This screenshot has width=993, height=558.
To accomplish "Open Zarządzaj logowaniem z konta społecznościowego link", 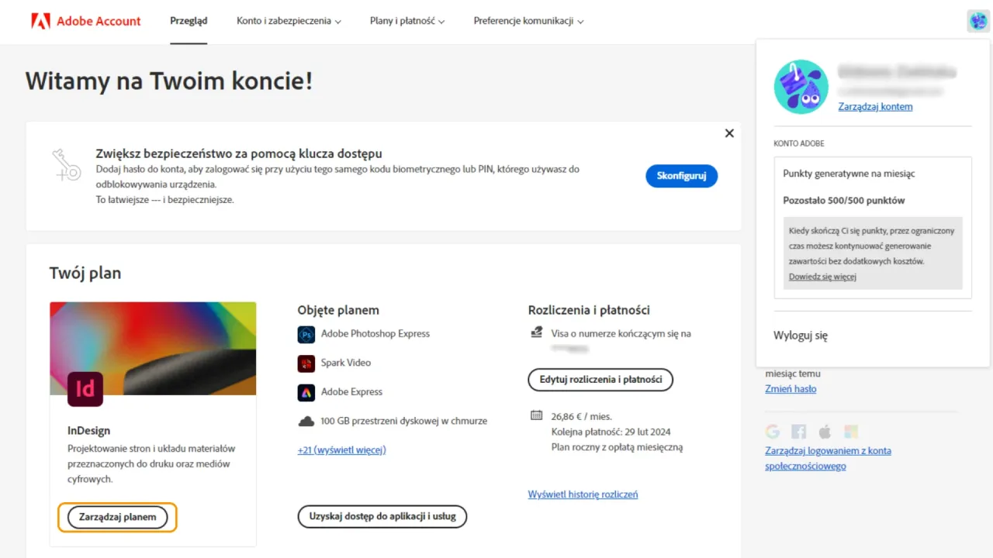I will click(828, 458).
